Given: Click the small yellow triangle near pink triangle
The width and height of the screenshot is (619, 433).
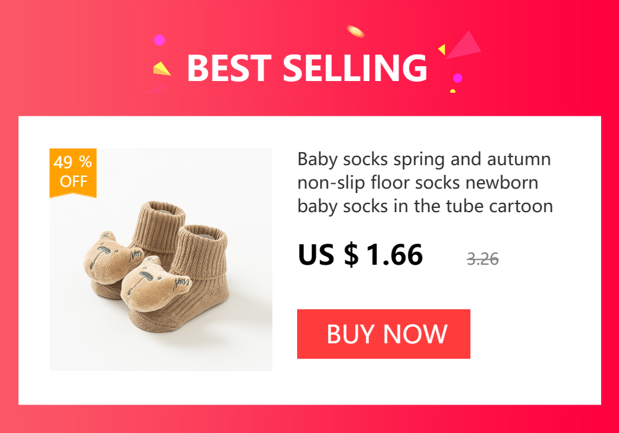Looking at the screenshot, I should point(442,49).
